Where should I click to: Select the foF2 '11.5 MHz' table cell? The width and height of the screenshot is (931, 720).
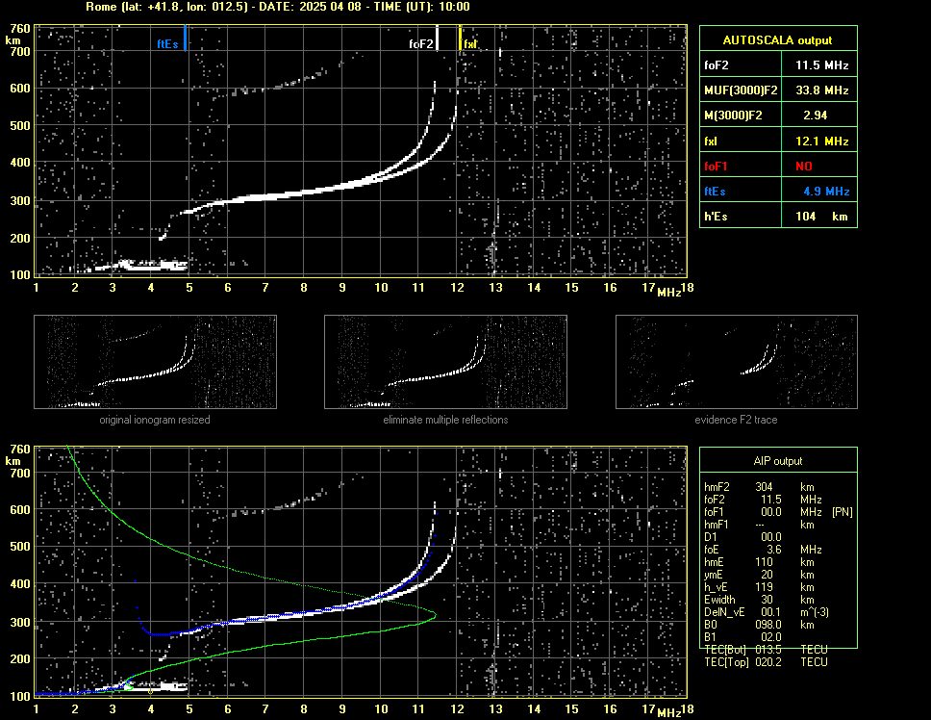[x=821, y=65]
